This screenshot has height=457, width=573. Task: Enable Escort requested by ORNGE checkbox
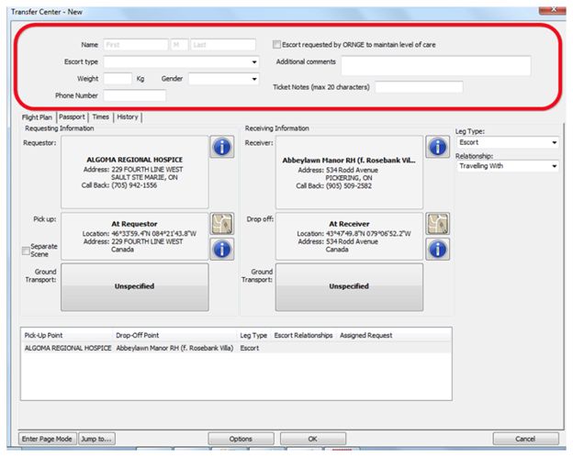click(276, 45)
